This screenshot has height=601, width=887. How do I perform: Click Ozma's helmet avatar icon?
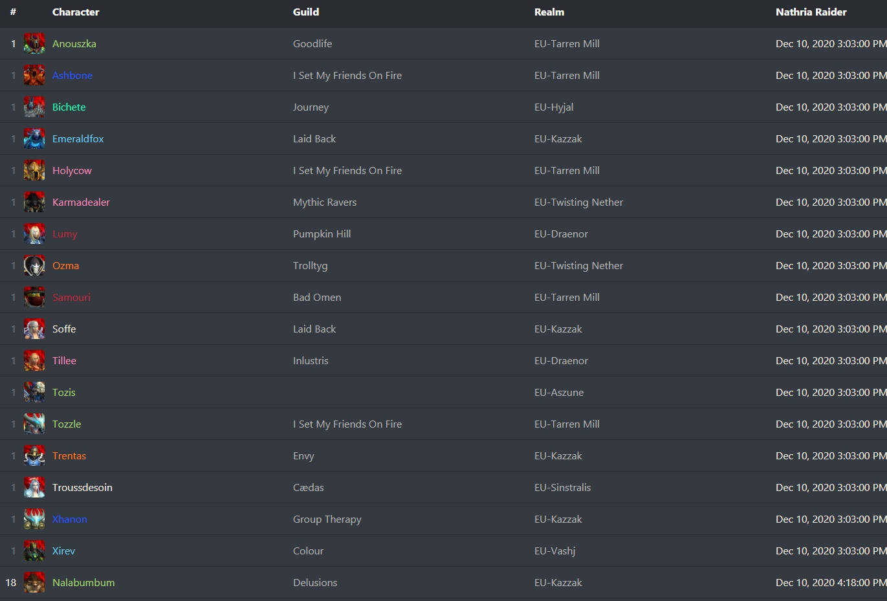coord(34,265)
